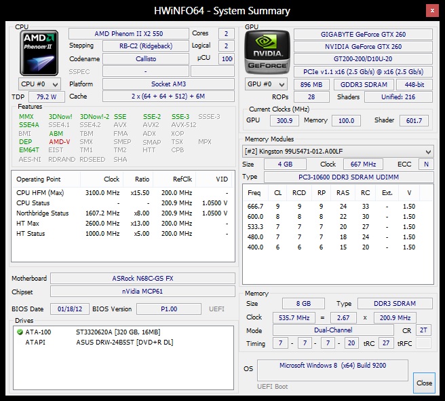Image resolution: width=445 pixels, height=401 pixels.
Task: Click the ECC value N field
Action: (x=426, y=164)
